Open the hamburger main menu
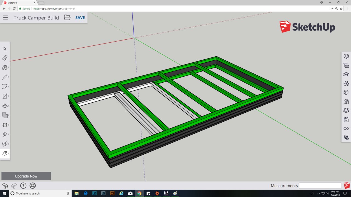Screen dimensions: 351x197 pos(5,18)
